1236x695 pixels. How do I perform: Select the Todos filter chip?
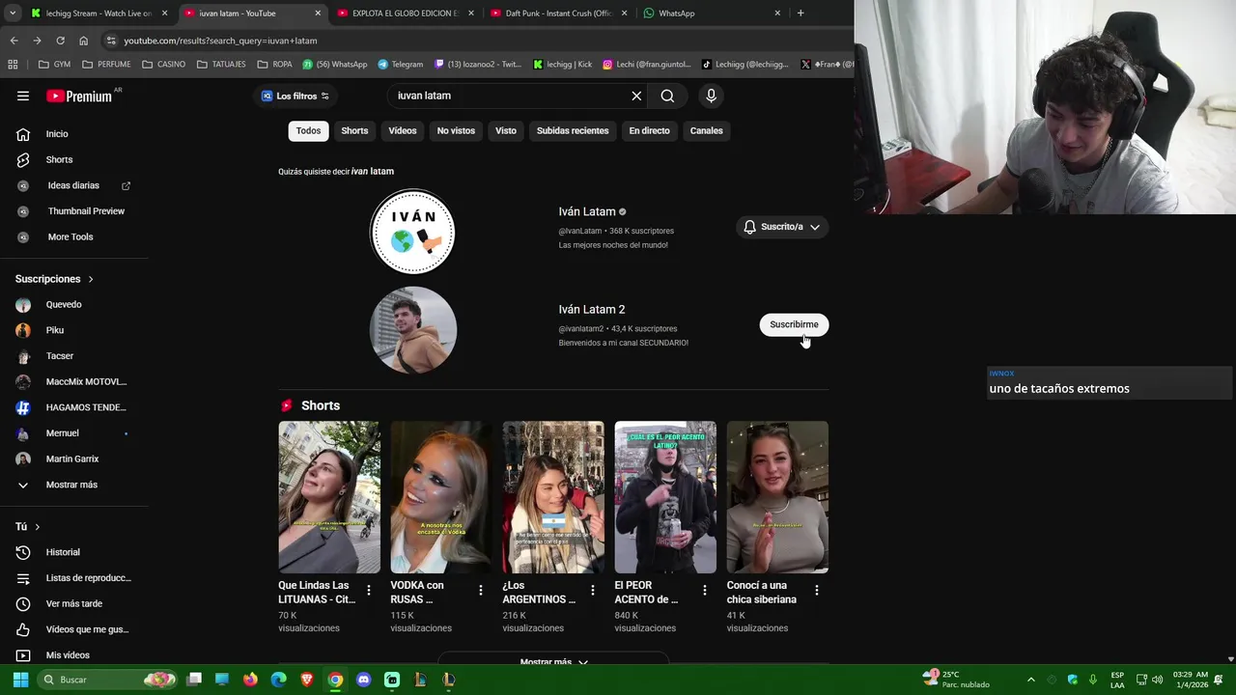pyautogui.click(x=308, y=130)
